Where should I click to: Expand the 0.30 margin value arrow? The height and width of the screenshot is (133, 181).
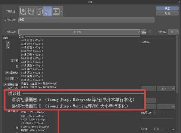168,129
